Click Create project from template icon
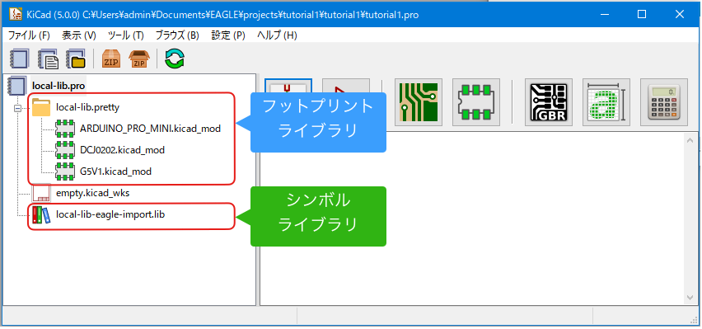This screenshot has width=702, height=329. click(49, 59)
